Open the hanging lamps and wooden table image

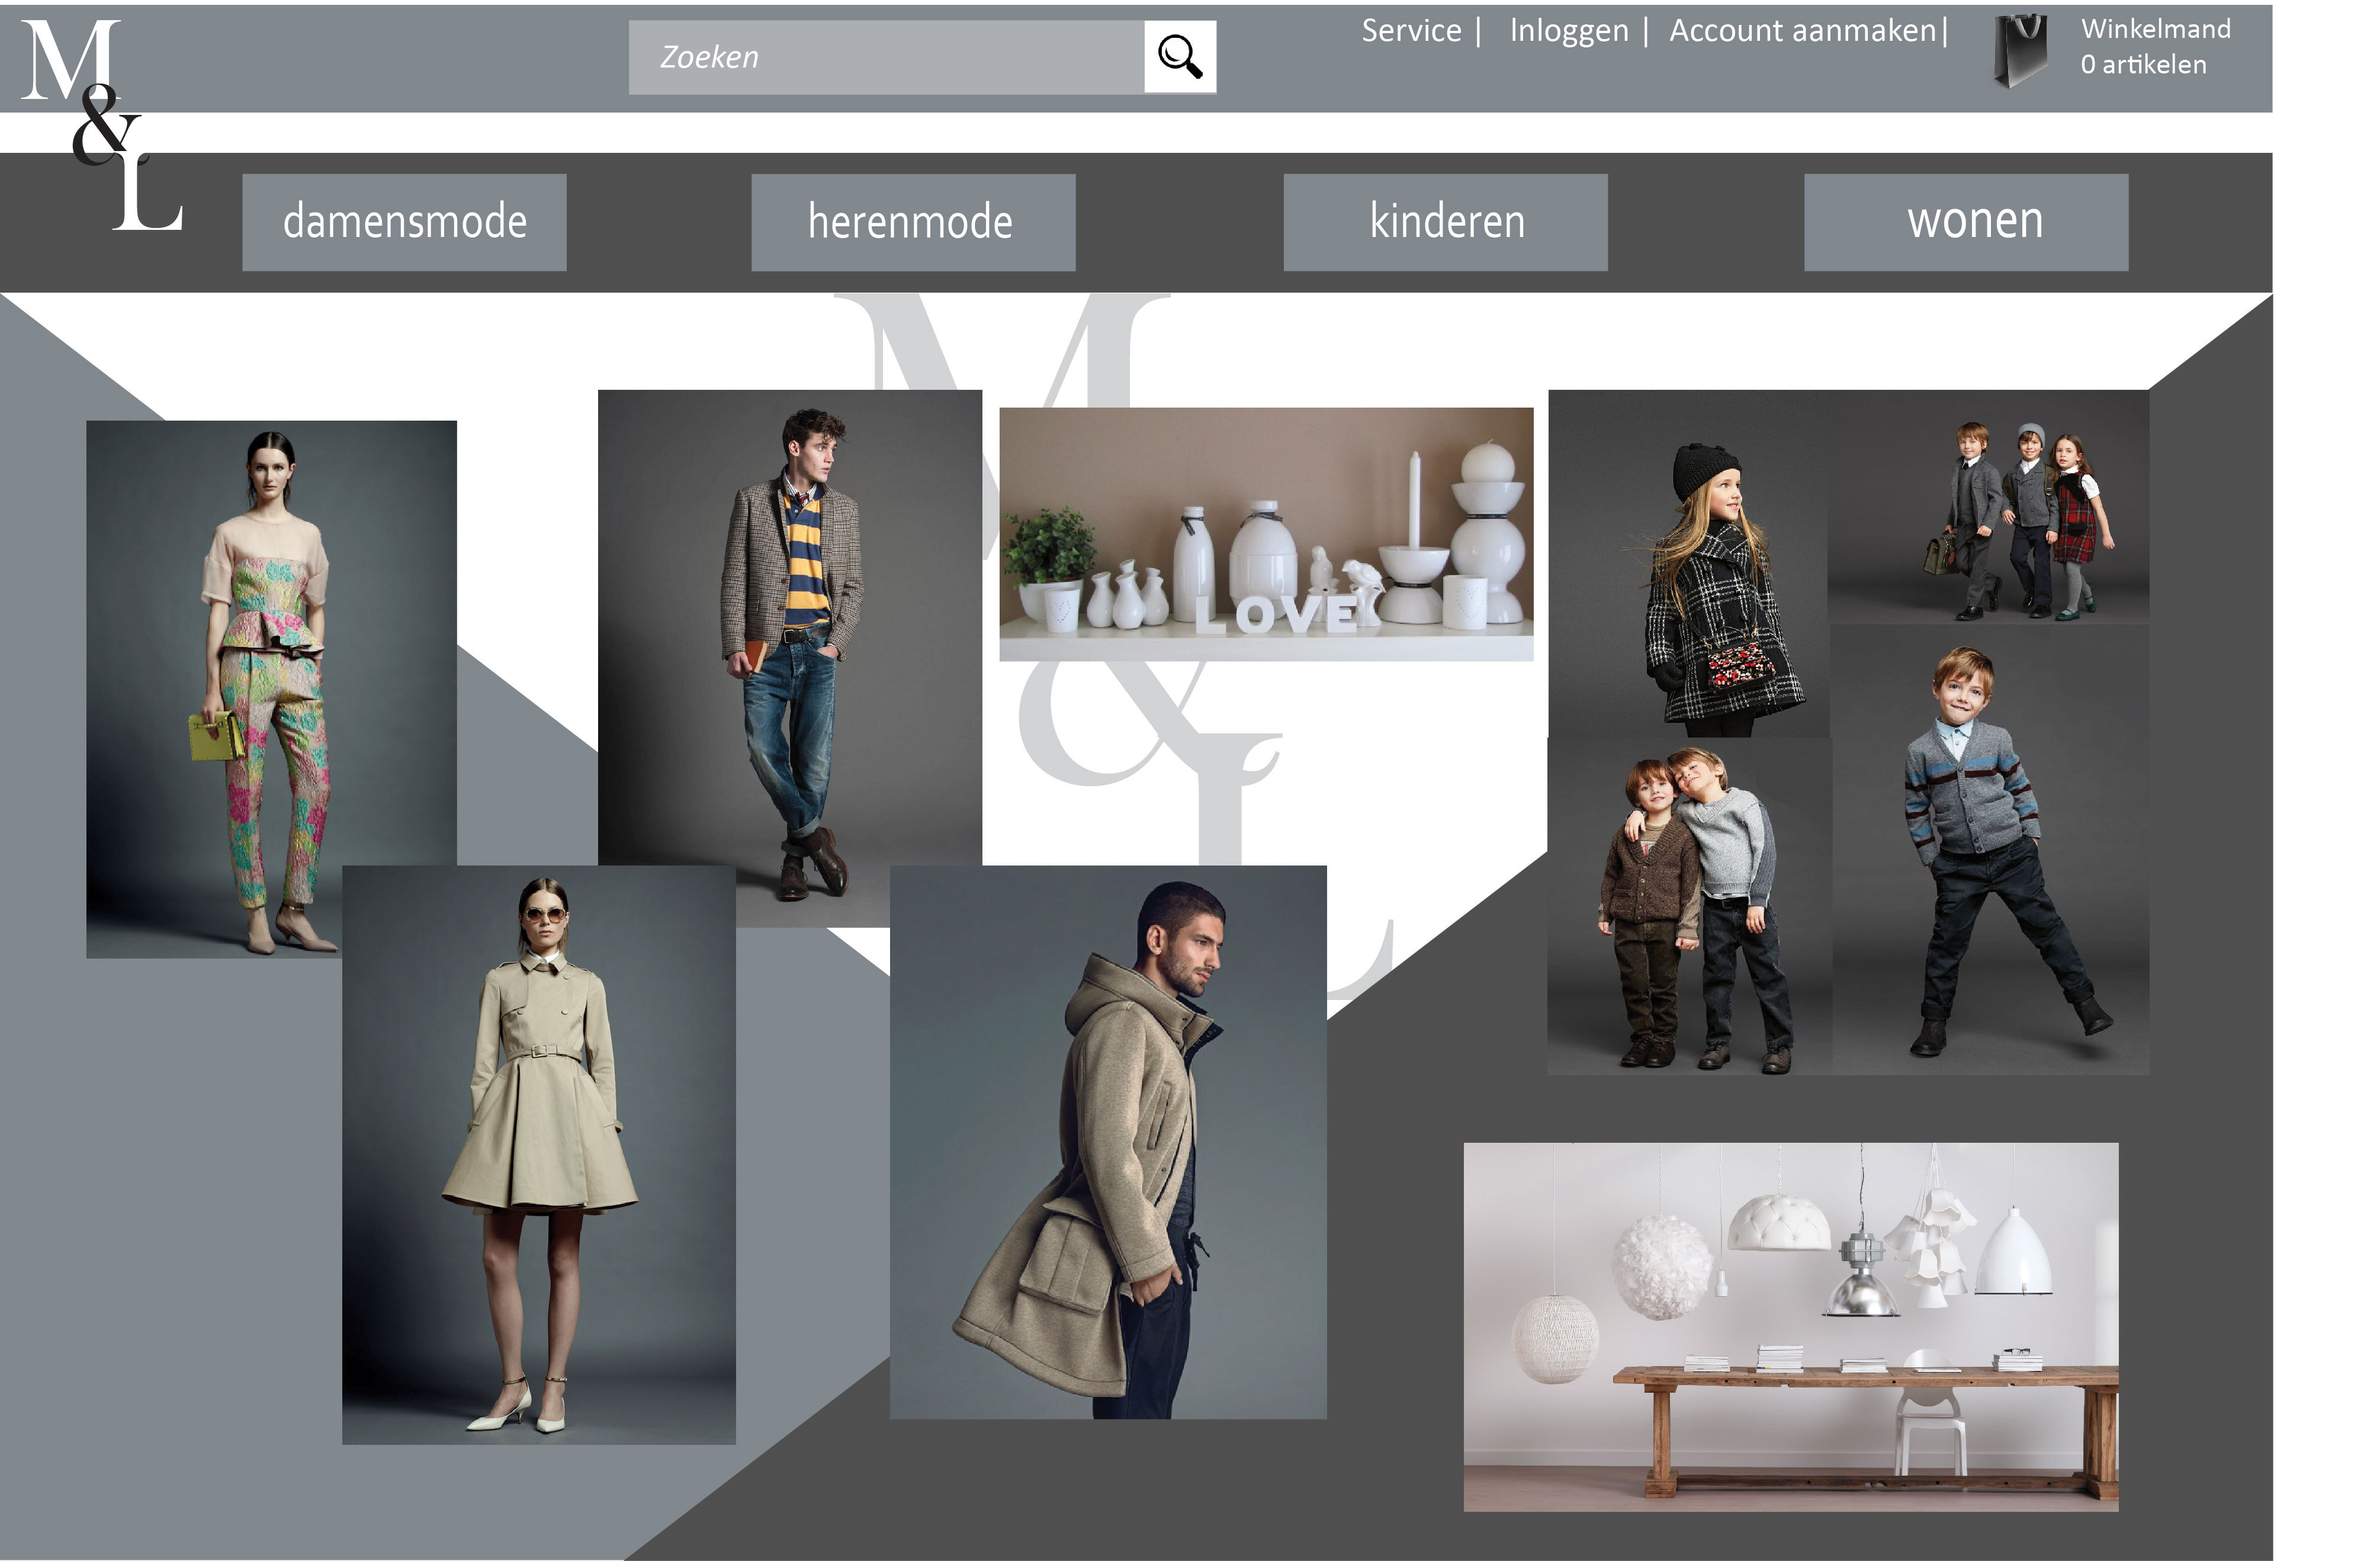pos(1790,1326)
